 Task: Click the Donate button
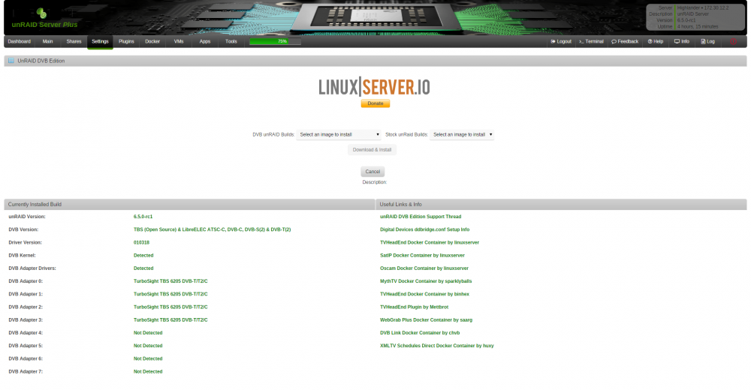[375, 103]
